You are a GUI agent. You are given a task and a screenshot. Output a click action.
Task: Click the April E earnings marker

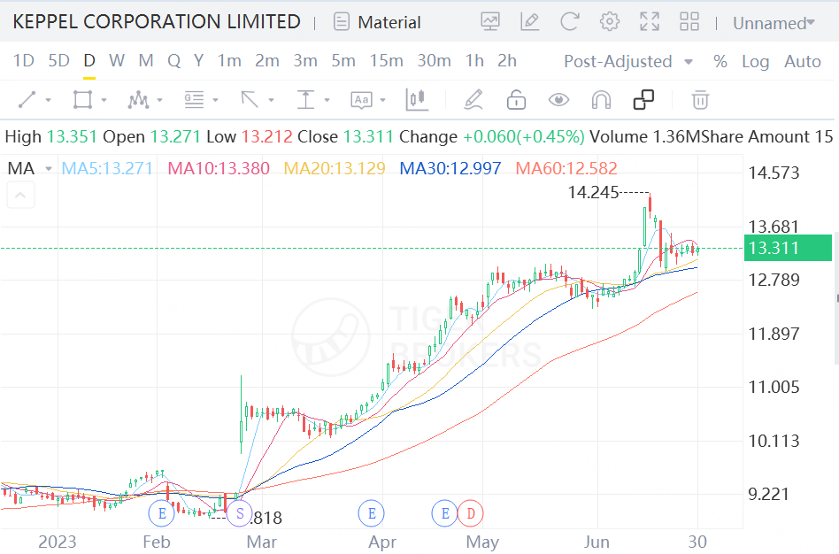[x=372, y=514]
